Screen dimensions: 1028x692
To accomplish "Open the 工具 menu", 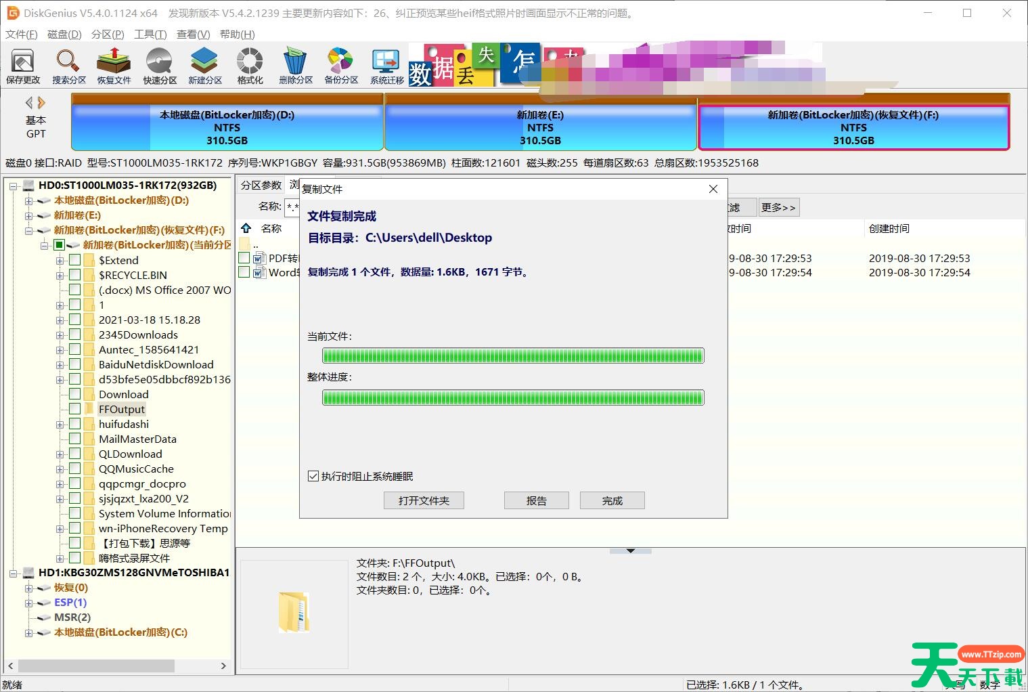I will click(150, 34).
